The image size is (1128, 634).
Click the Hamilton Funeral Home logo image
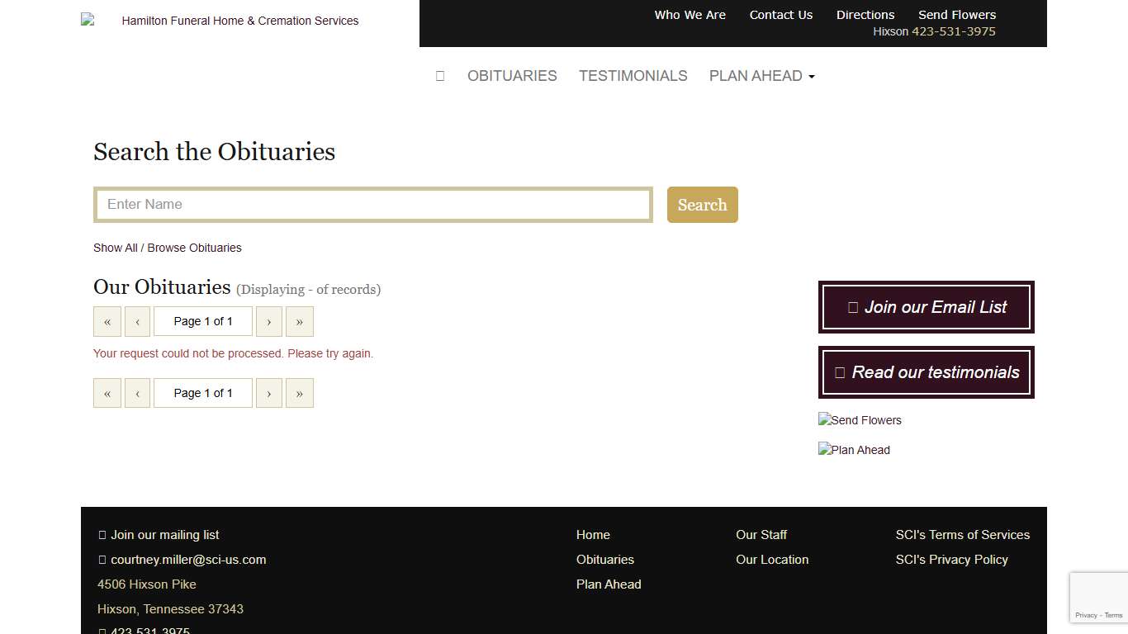(220, 21)
